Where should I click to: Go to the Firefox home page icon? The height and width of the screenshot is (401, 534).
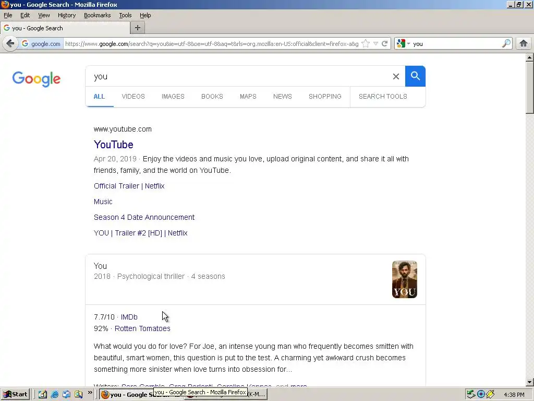(x=524, y=44)
